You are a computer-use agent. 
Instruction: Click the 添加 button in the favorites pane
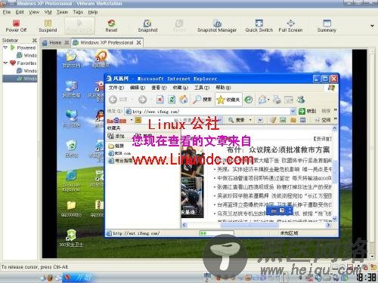(116, 136)
